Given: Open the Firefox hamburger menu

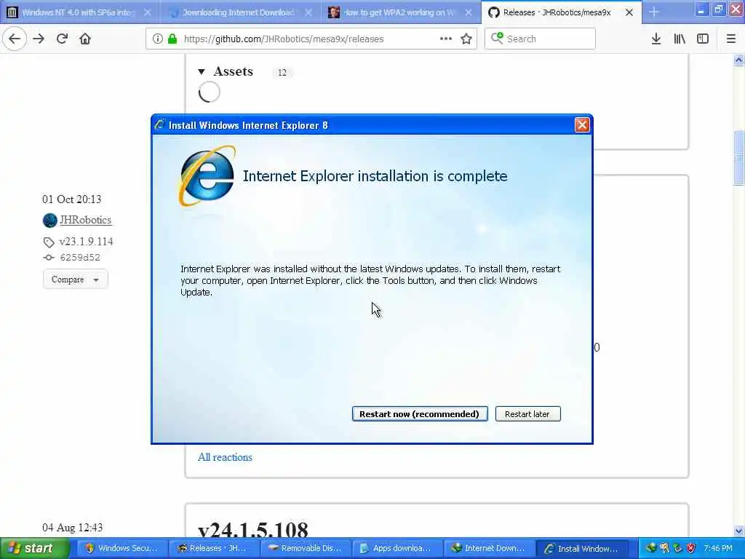Looking at the screenshot, I should [x=731, y=39].
